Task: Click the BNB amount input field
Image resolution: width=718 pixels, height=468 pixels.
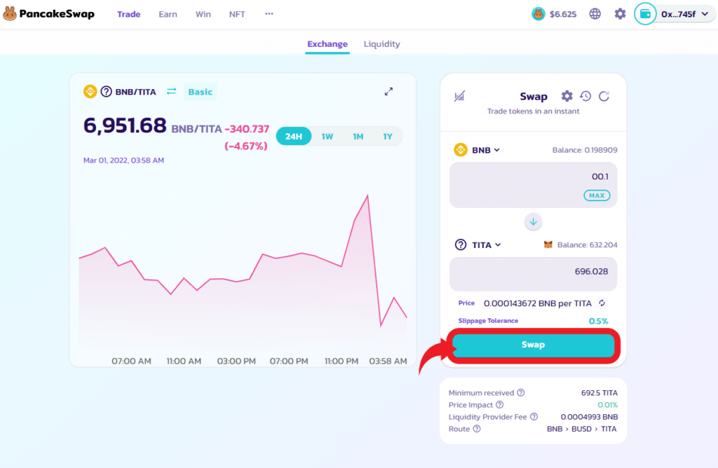Action: coord(533,185)
